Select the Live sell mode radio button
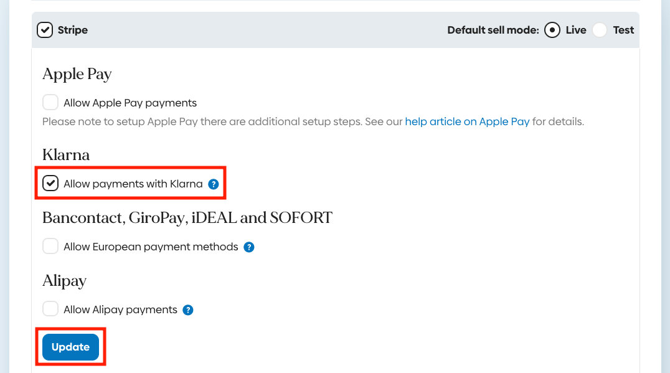Viewport: 670px width, 373px height. point(552,30)
